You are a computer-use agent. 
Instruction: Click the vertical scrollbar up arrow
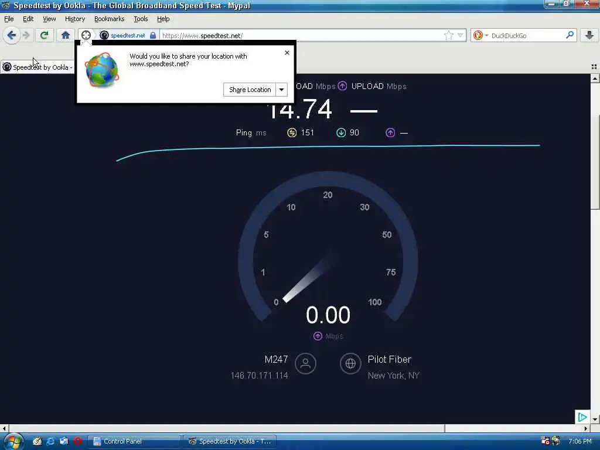[595, 79]
